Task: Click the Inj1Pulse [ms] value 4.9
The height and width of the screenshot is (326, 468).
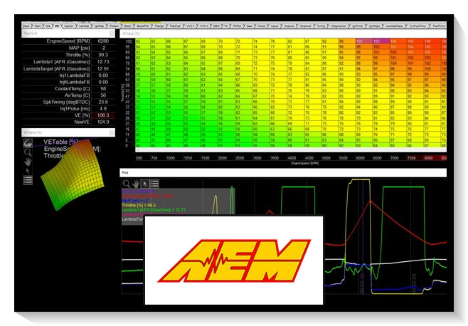Action: pos(103,109)
